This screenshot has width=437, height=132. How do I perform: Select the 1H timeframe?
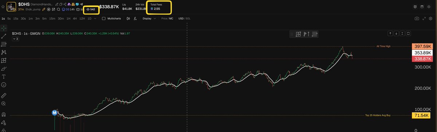(x=68, y=18)
